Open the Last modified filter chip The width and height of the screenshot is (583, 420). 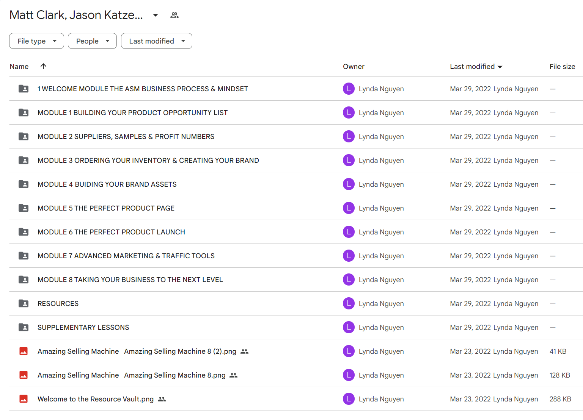(156, 41)
